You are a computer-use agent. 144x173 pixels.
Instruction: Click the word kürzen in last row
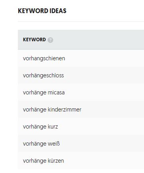[56, 161]
